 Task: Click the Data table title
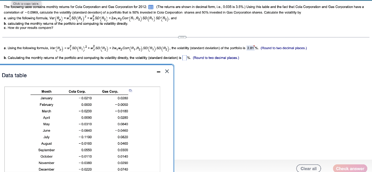tap(14, 75)
